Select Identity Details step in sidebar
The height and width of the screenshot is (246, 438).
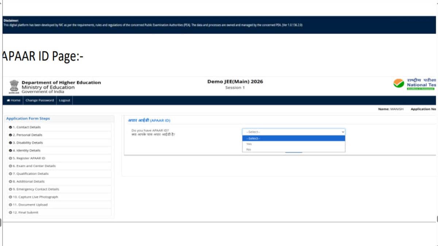click(28, 151)
